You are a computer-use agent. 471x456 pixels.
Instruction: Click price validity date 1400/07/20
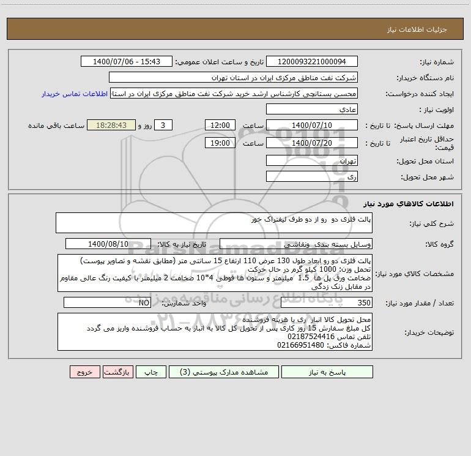click(312, 143)
